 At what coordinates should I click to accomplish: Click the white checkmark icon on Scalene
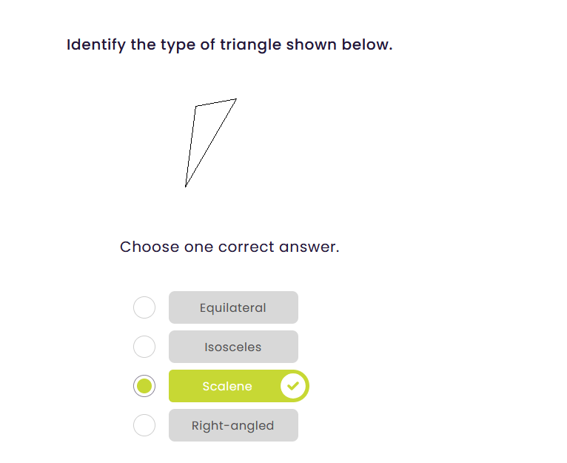[x=293, y=386]
